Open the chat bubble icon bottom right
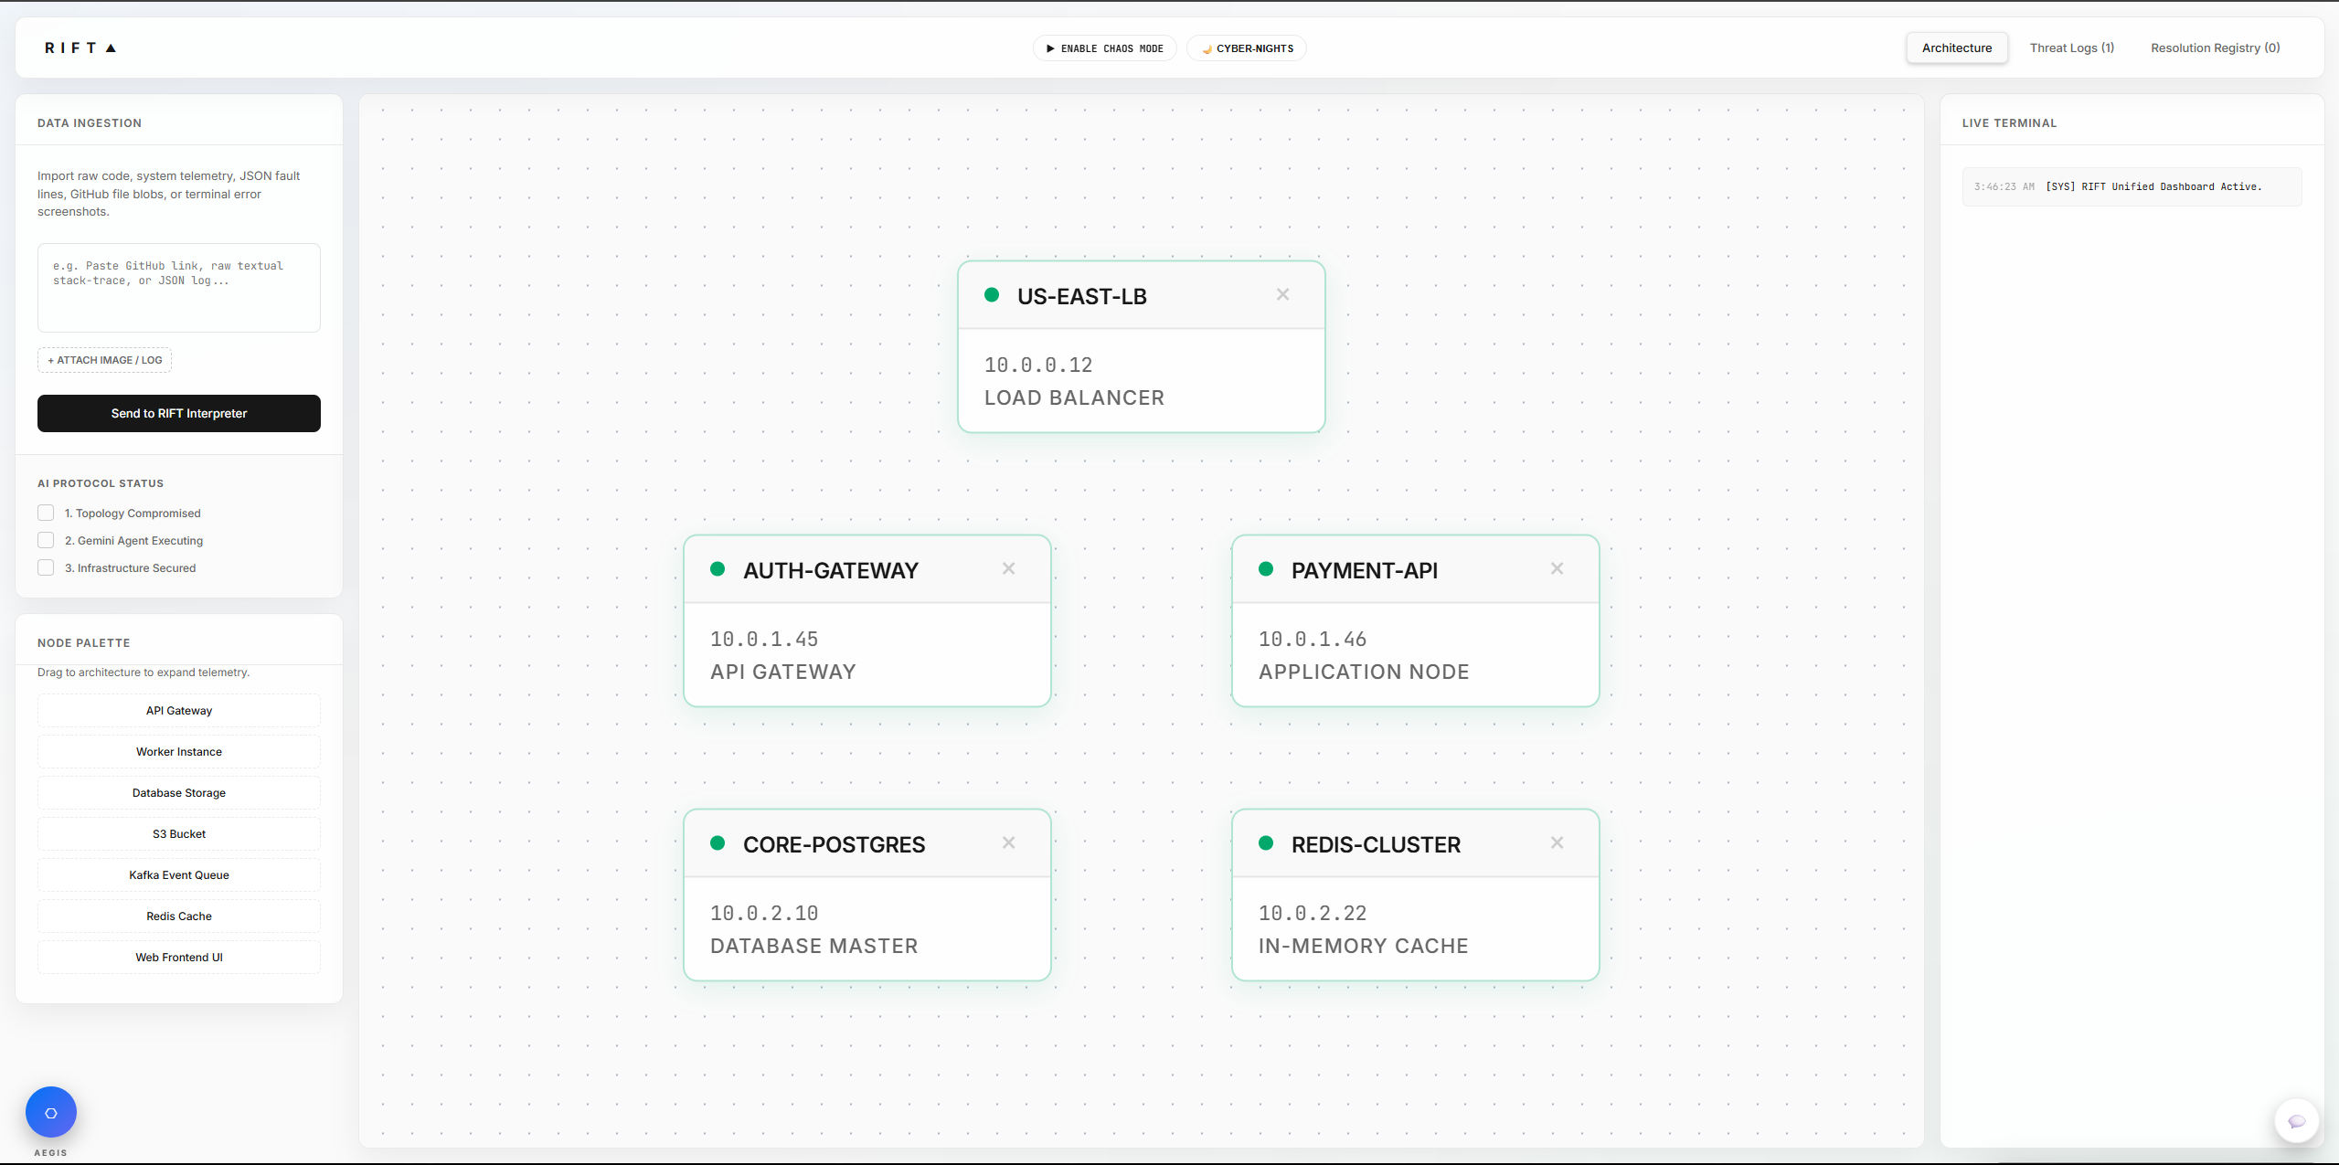This screenshot has width=2339, height=1165. 2296,1121
